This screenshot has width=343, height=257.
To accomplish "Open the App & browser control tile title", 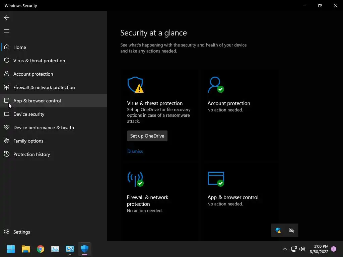I will click(x=233, y=197).
